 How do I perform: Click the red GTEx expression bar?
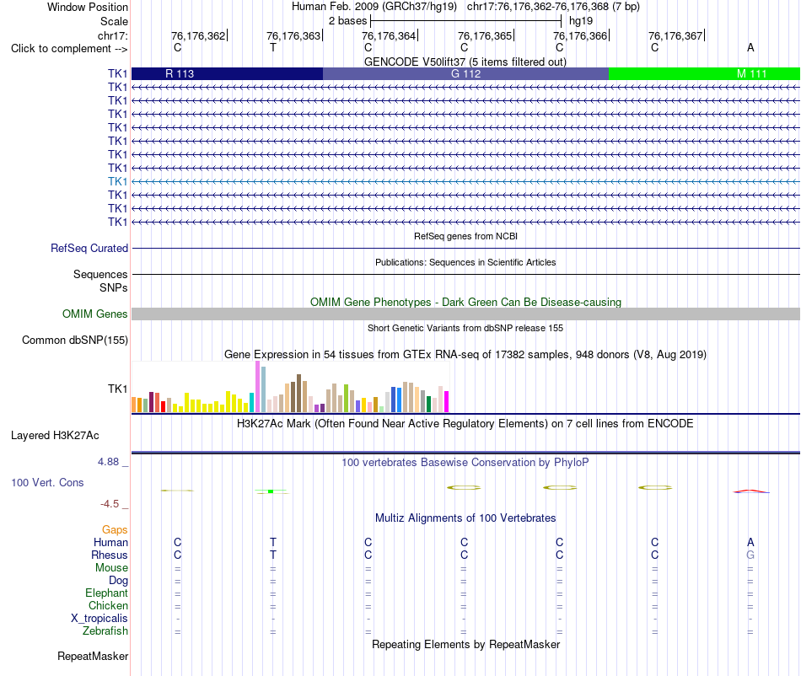(163, 407)
